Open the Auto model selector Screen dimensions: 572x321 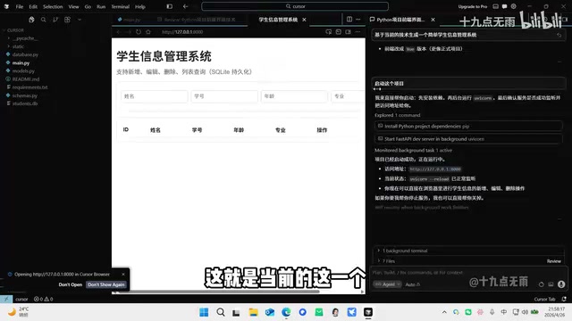coord(413,284)
